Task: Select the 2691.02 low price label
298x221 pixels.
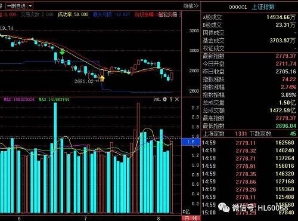Action: tap(83, 81)
